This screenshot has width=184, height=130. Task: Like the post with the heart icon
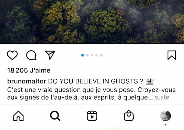coord(12,55)
